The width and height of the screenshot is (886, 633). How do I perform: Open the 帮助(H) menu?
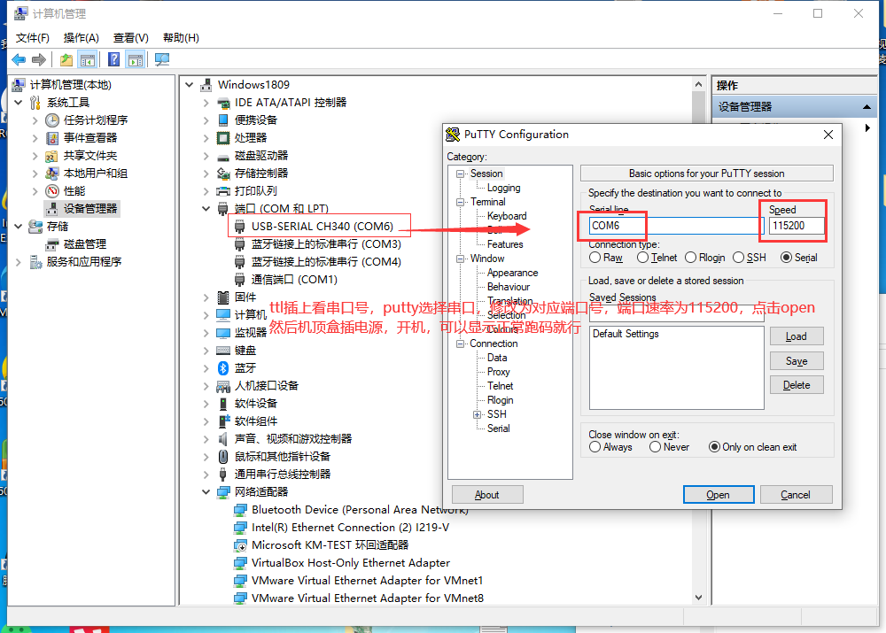click(181, 38)
